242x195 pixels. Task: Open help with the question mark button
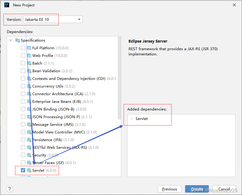coord(10,189)
